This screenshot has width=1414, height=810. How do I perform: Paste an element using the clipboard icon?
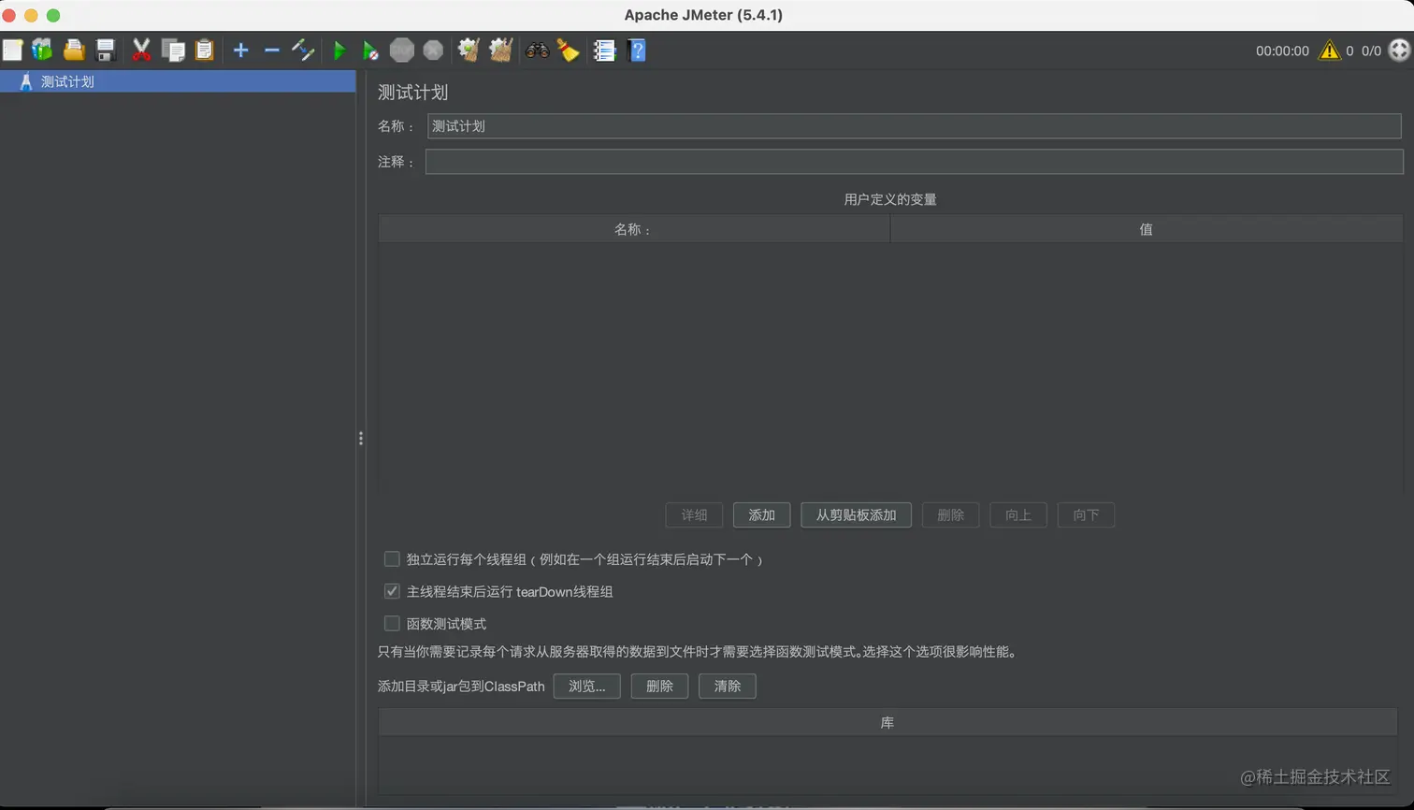(x=205, y=50)
